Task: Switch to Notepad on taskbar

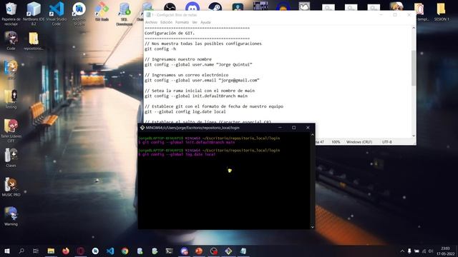Action: [x=243, y=251]
